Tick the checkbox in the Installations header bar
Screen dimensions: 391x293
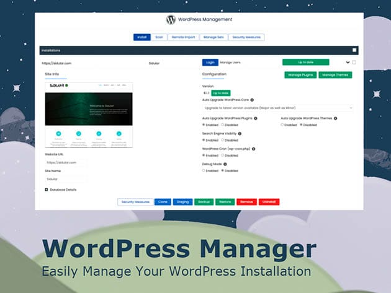click(354, 50)
